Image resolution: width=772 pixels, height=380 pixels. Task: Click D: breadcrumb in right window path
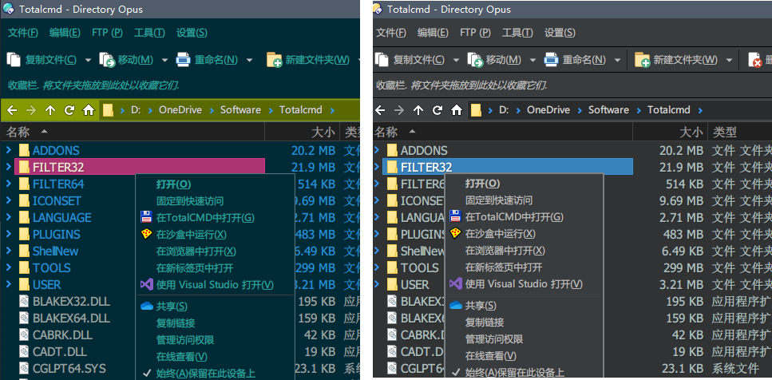pos(504,109)
